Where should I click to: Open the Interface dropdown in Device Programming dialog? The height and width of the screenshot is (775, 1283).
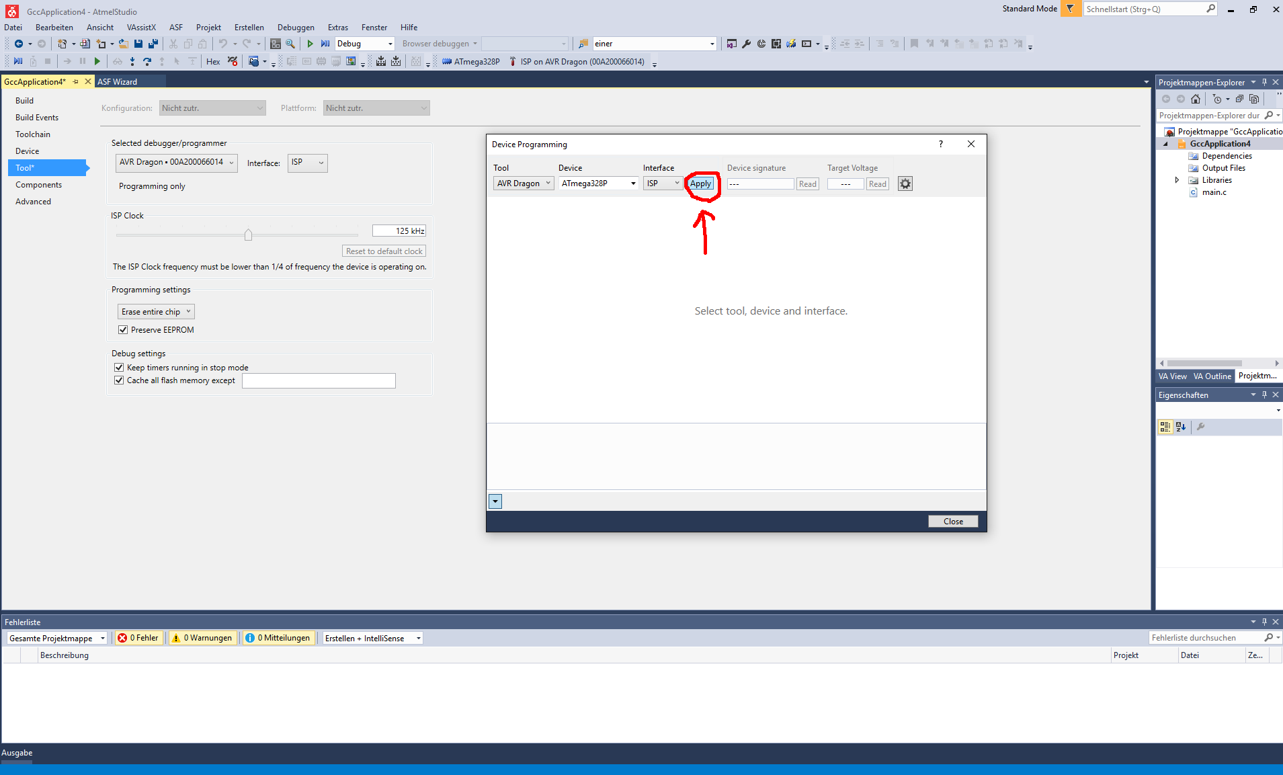(663, 183)
